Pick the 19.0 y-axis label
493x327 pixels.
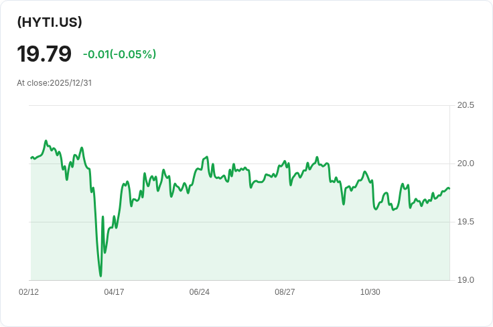pos(466,280)
